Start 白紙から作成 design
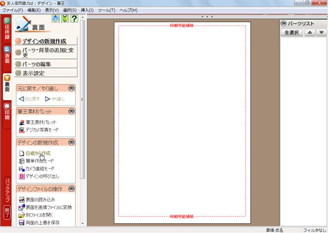The image size is (328, 233). [37, 153]
